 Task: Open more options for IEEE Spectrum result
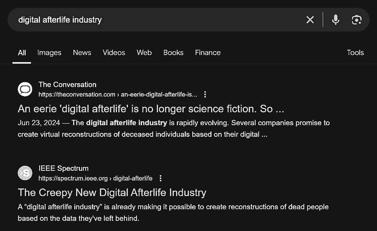click(x=160, y=178)
